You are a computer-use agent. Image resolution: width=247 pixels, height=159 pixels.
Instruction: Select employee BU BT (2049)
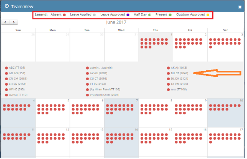click(x=180, y=73)
